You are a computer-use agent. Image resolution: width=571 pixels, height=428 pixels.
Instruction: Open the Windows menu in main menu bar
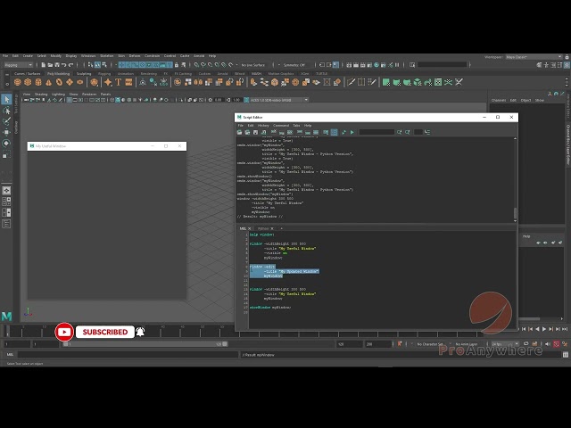pyautogui.click(x=88, y=55)
